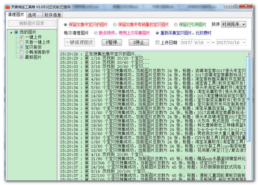Check the 小鸭淘客助手 checkbox
Screen dimensions: 258x185
(21, 52)
